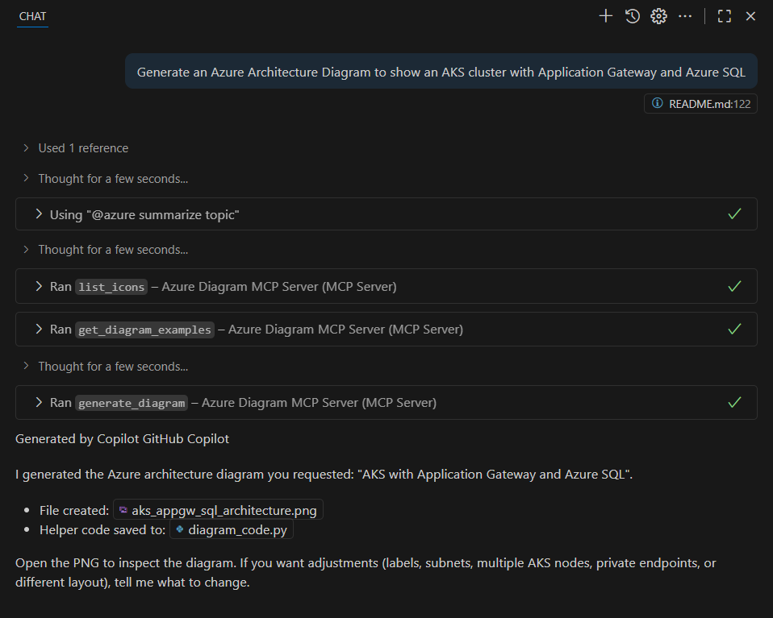The height and width of the screenshot is (618, 773).
Task: Switch to the CHAT tab
Action: tap(32, 15)
